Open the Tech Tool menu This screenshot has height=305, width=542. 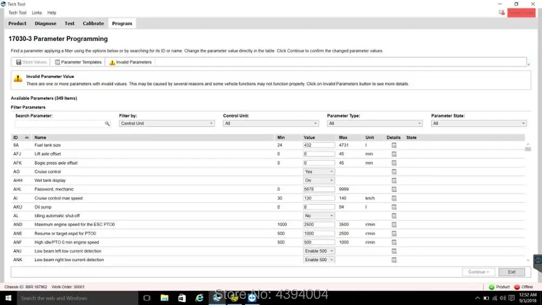pos(17,13)
